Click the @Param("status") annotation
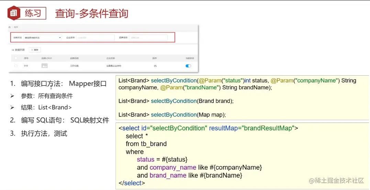Screen dimensions: 370x190 click(x=222, y=81)
